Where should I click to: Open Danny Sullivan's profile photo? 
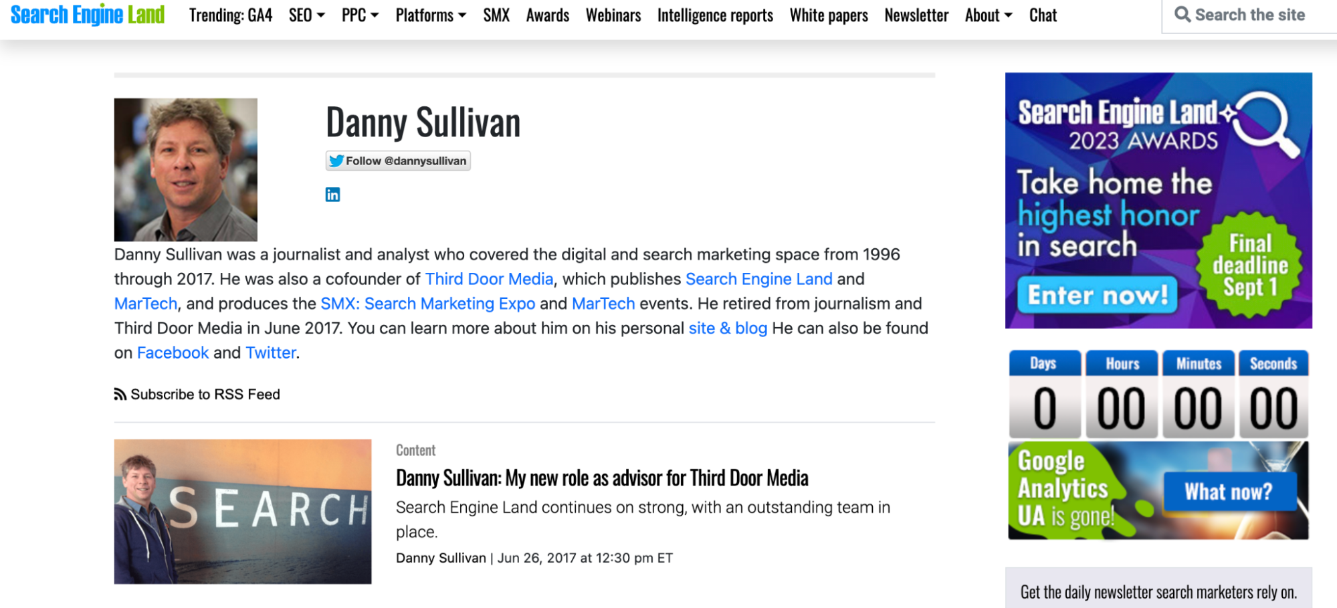(186, 170)
